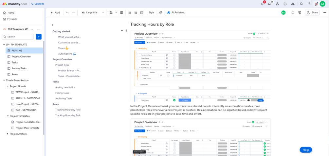Click the Tracking Hours by Role heading

tap(152, 24)
